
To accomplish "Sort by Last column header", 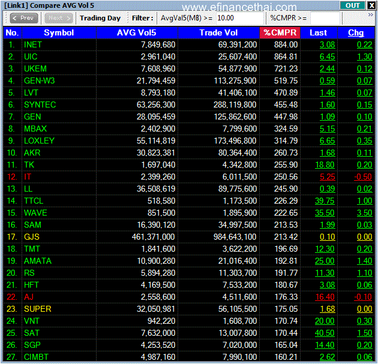I will pos(319,32).
